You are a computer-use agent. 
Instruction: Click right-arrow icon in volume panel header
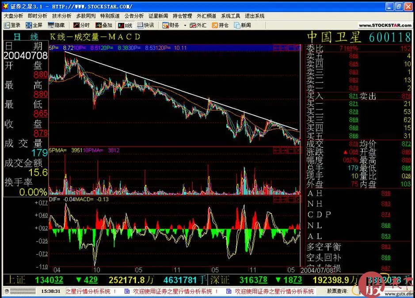tap(284, 151)
